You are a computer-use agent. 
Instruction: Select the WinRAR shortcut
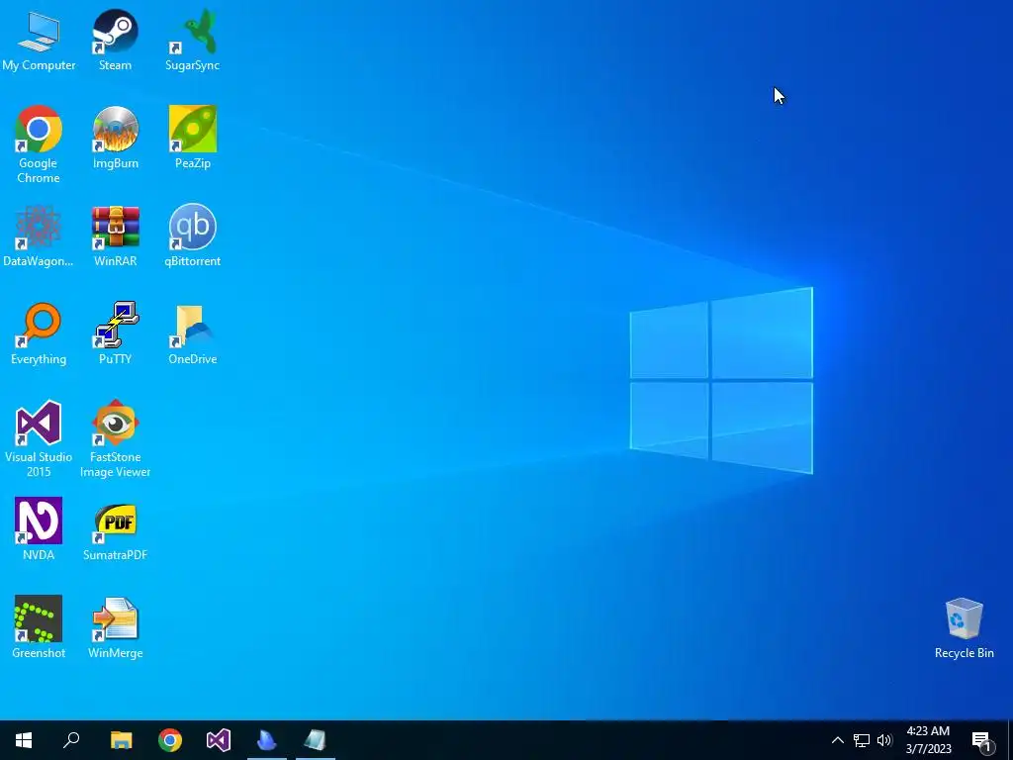[115, 236]
